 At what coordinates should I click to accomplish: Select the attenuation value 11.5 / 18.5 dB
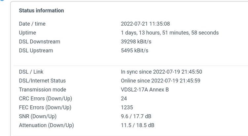tap(138, 125)
